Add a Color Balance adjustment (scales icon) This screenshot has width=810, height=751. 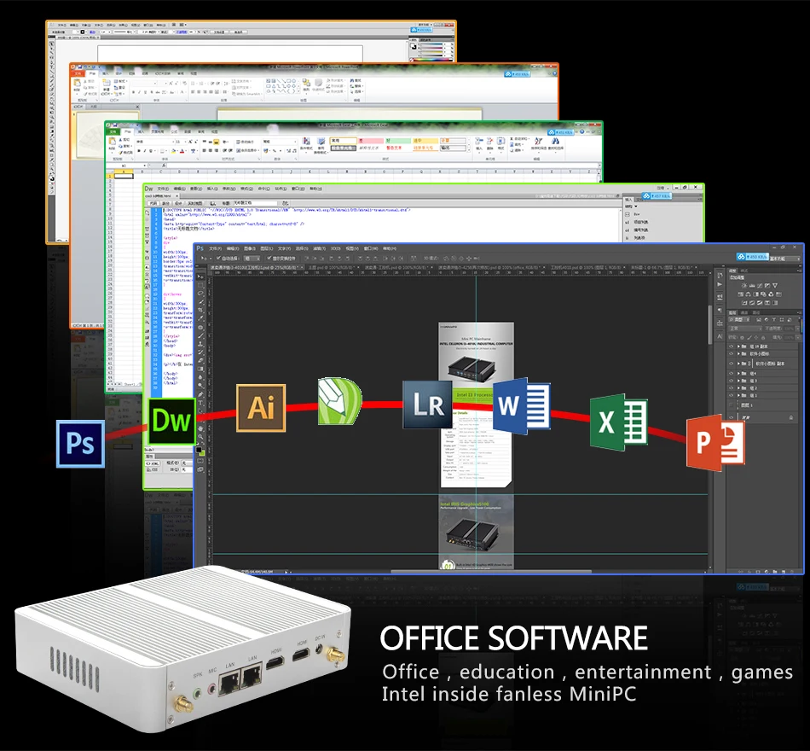point(748,294)
